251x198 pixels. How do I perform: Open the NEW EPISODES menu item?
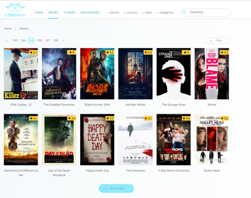(90, 13)
